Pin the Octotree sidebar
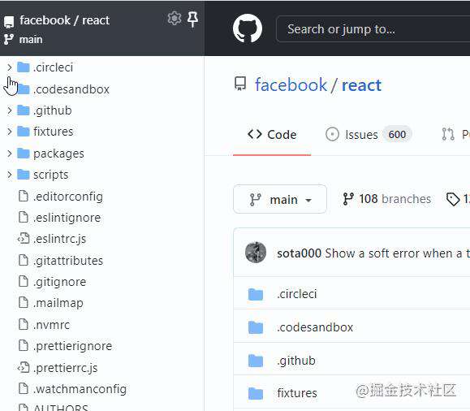 tap(192, 19)
